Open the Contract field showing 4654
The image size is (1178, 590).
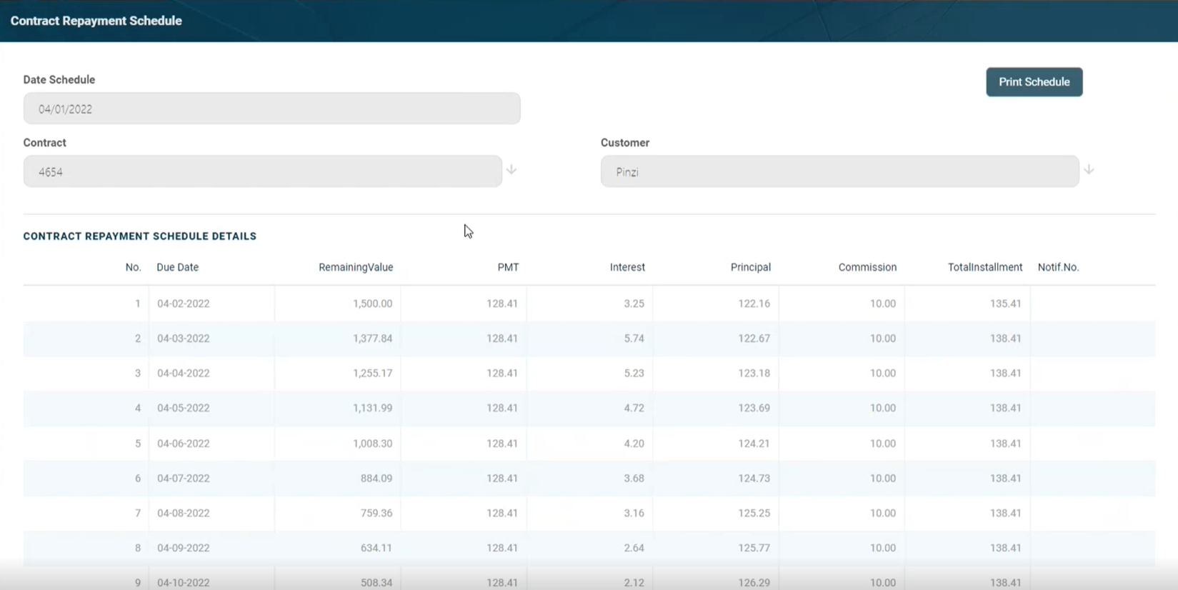(262, 172)
